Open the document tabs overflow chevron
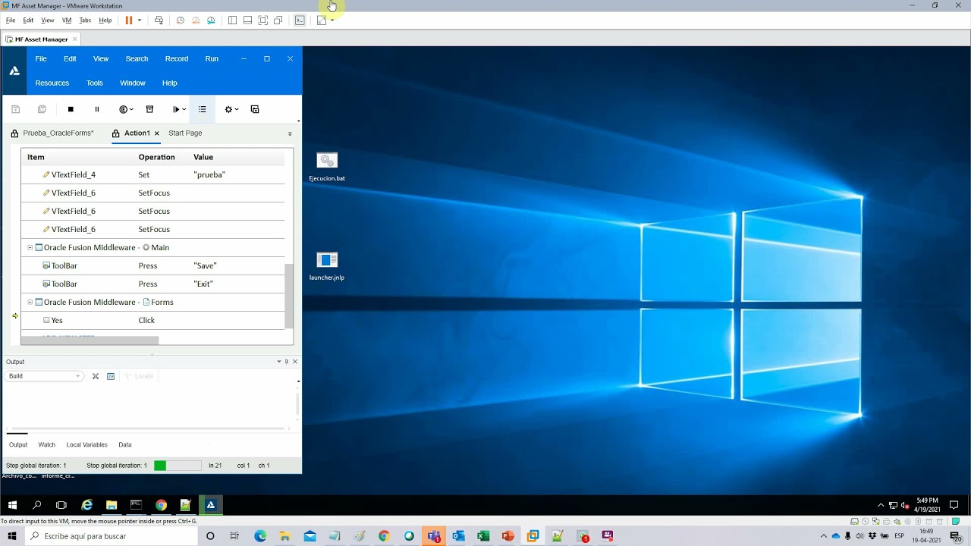Image resolution: width=971 pixels, height=546 pixels. pyautogui.click(x=290, y=133)
